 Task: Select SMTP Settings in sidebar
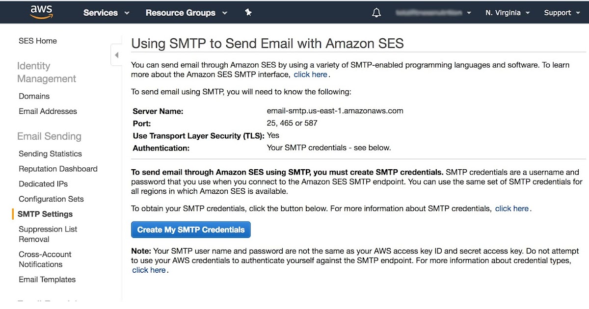(45, 214)
